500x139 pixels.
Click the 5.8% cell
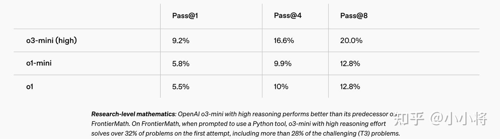click(181, 63)
